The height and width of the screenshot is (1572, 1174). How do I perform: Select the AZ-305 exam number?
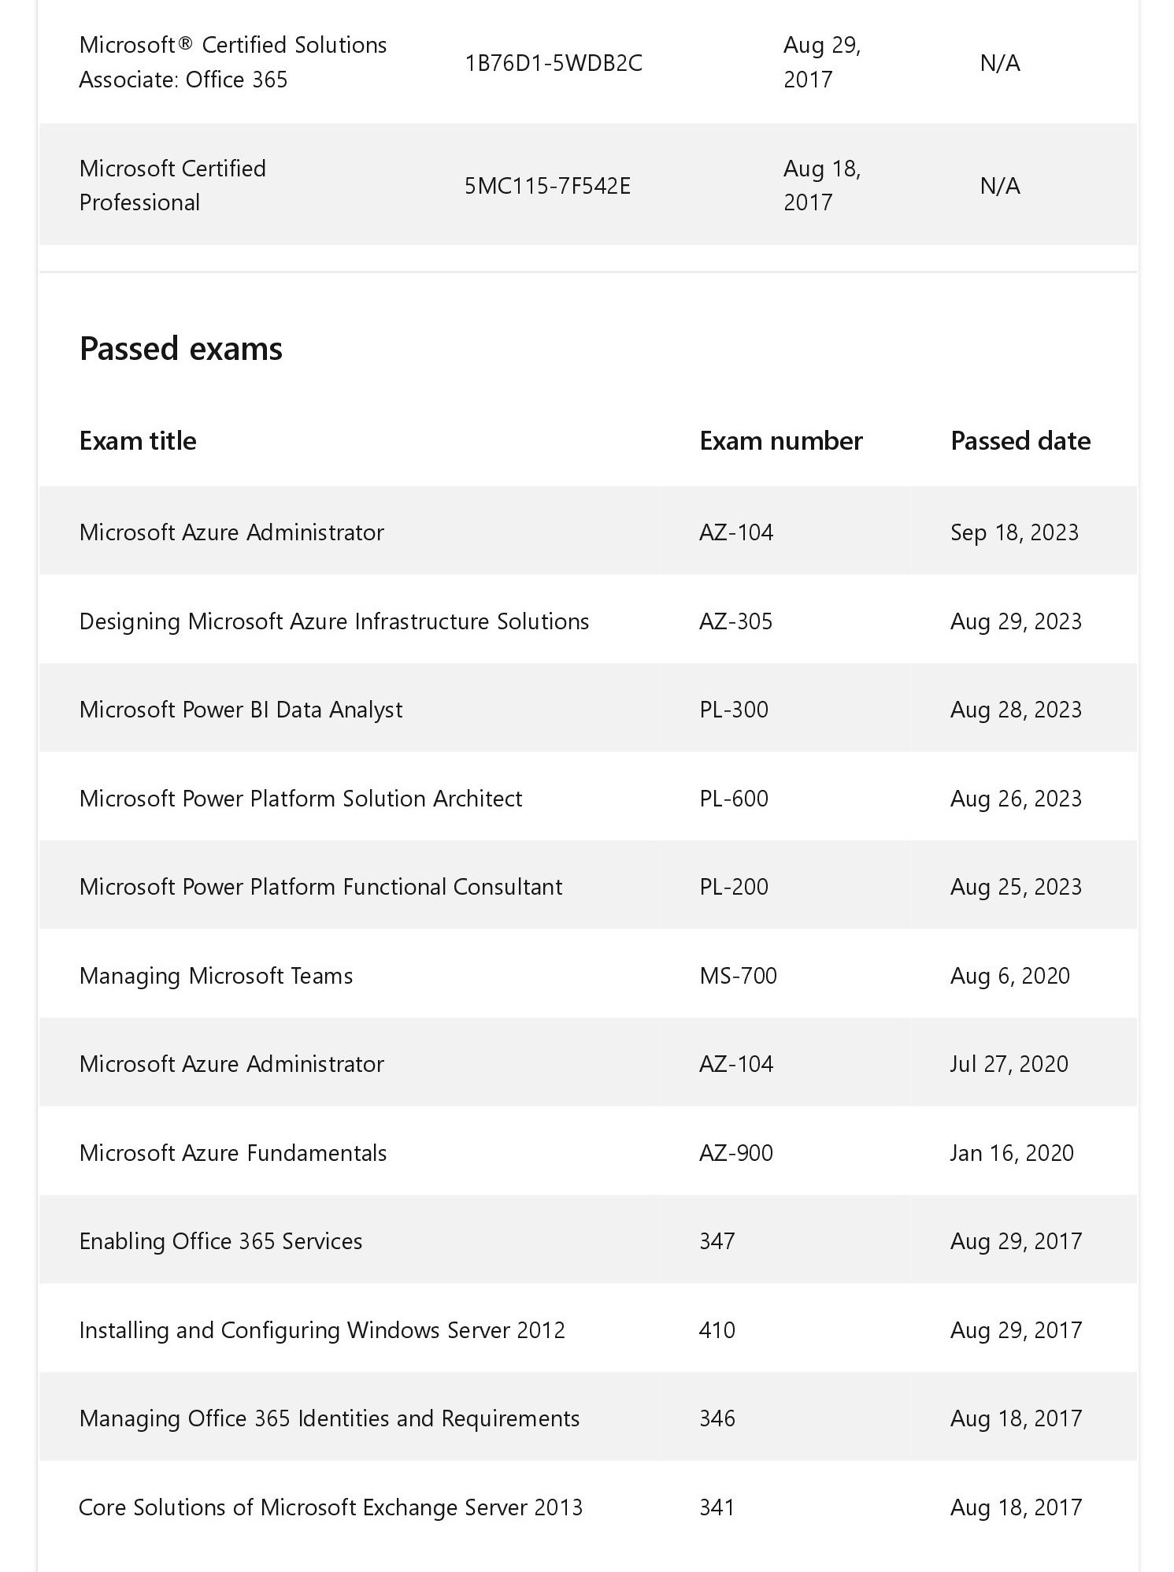[x=735, y=621]
